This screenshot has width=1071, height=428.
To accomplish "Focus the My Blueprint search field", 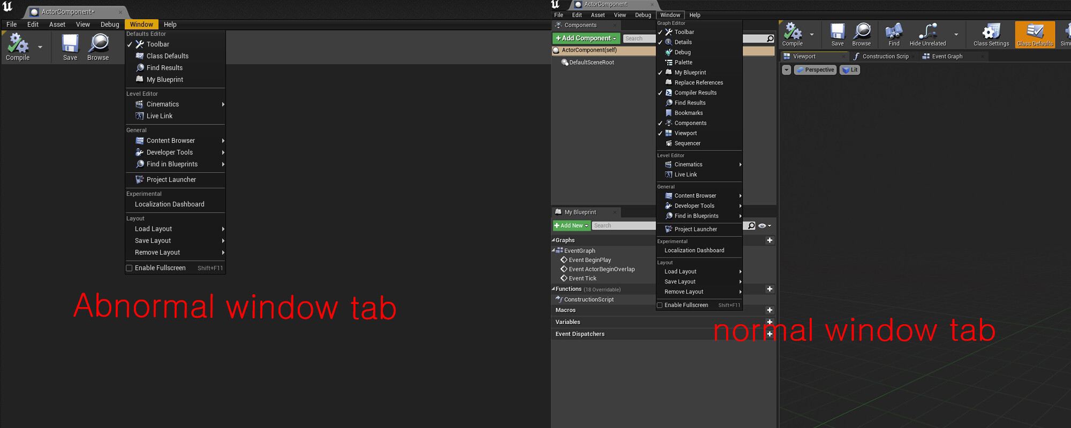I will 669,226.
